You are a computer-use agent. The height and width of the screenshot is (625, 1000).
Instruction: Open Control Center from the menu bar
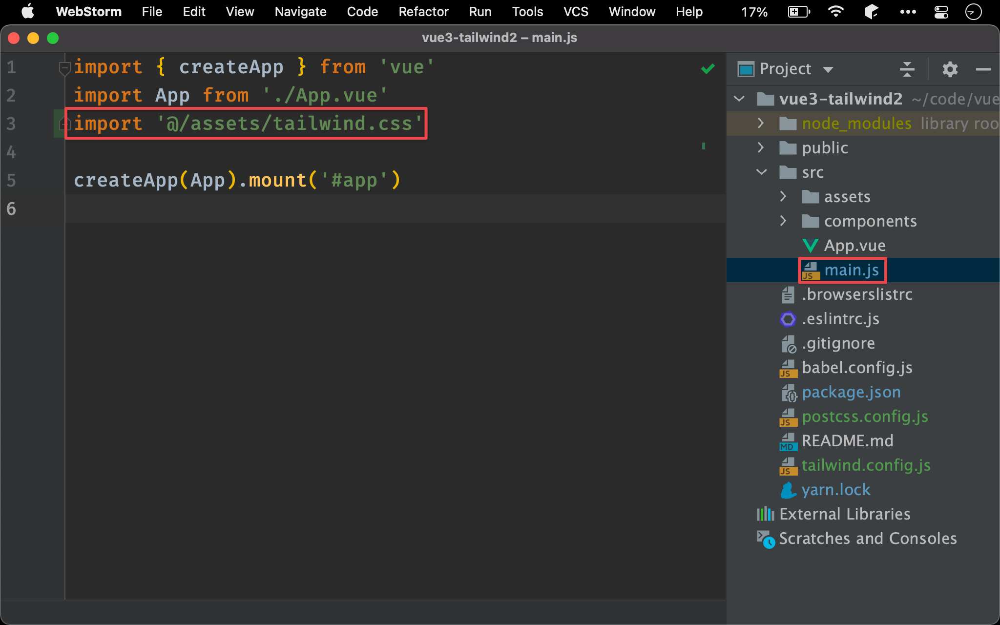pyautogui.click(x=941, y=12)
